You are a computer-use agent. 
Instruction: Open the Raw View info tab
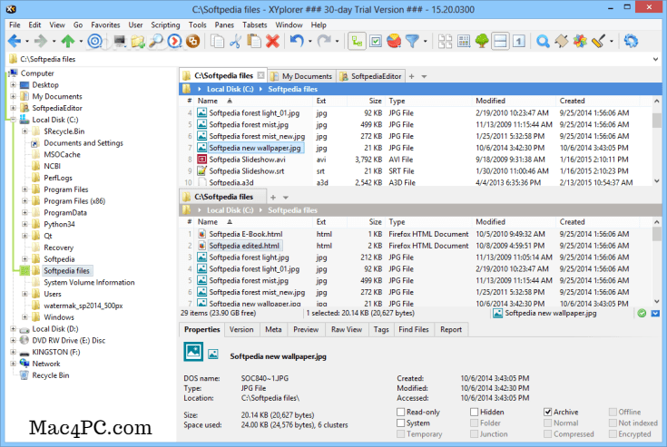[347, 329]
